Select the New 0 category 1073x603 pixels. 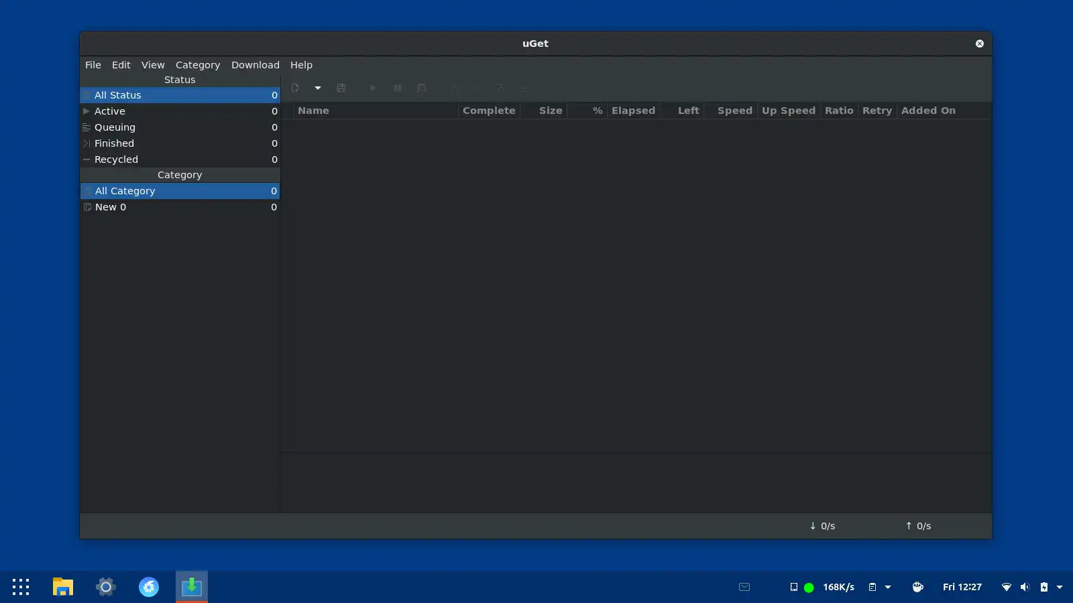(180, 207)
